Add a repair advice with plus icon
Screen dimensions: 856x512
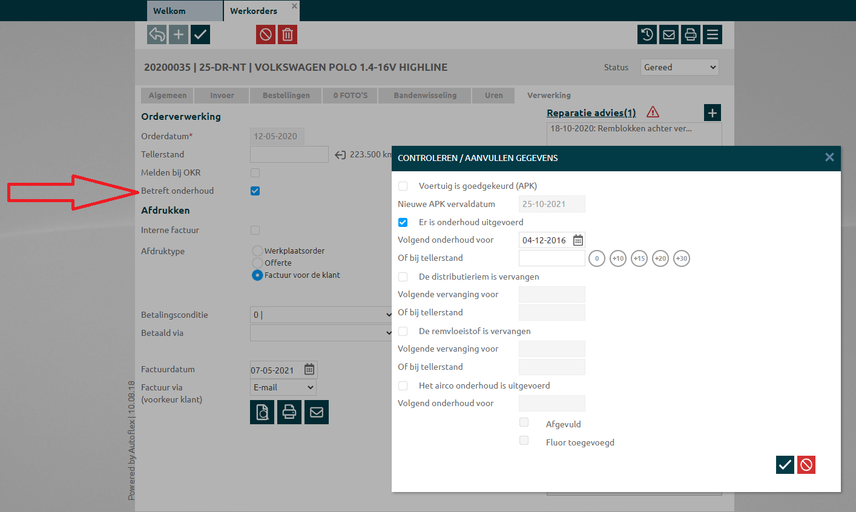point(713,113)
